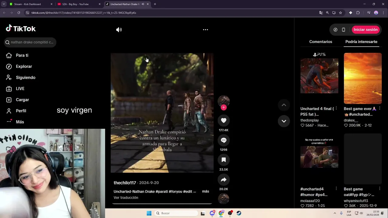This screenshot has width=388, height=218.
Task: Reload the page
Action: click(19, 13)
